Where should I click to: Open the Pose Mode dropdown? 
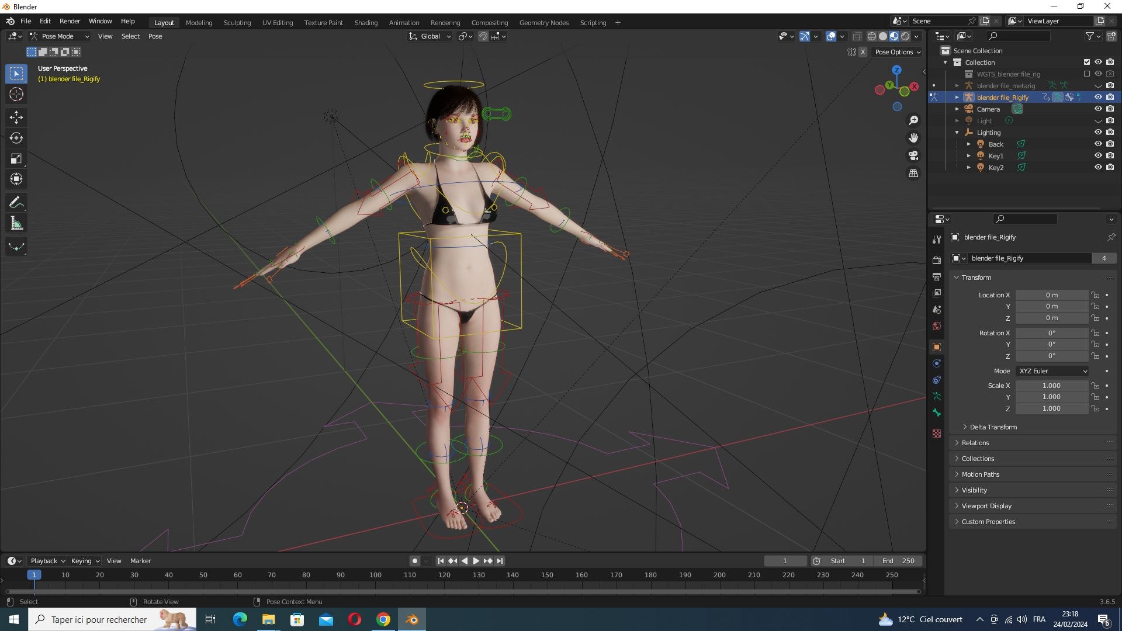coord(60,36)
